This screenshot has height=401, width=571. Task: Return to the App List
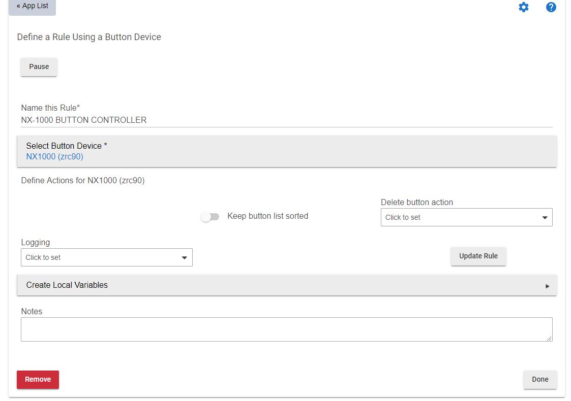[32, 6]
